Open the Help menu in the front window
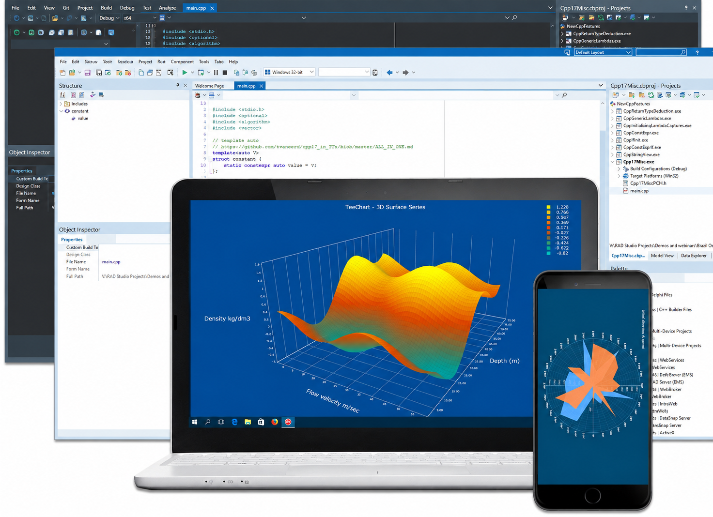Screen dimensions: 713x517 point(233,62)
